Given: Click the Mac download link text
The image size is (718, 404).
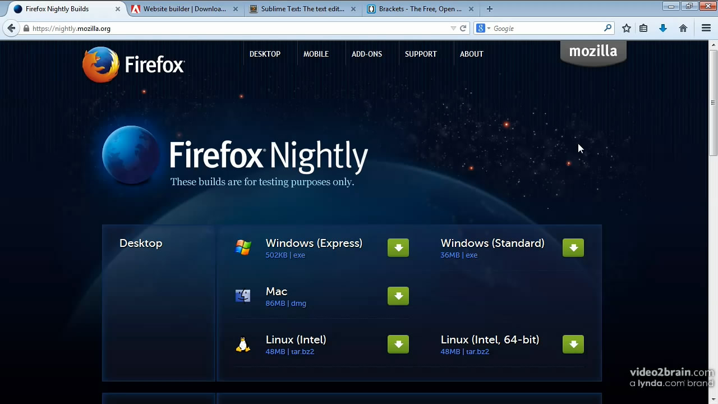Looking at the screenshot, I should pyautogui.click(x=277, y=291).
